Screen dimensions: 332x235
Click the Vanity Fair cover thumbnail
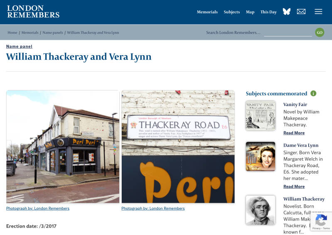pos(261,116)
